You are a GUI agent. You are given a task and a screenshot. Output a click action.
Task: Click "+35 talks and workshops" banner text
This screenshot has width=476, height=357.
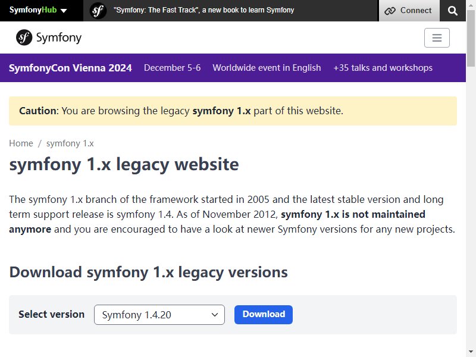pyautogui.click(x=383, y=68)
